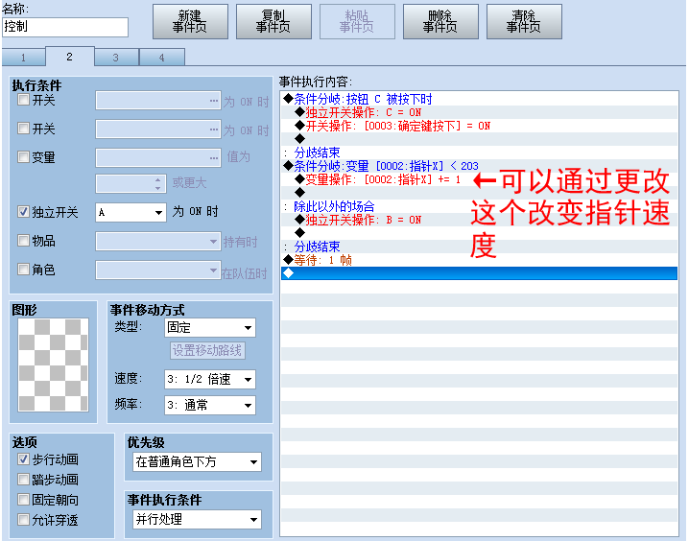Screen dimensions: 689x541
Task: Open the 类型 dropdown showing 固定
Action: (x=210, y=328)
